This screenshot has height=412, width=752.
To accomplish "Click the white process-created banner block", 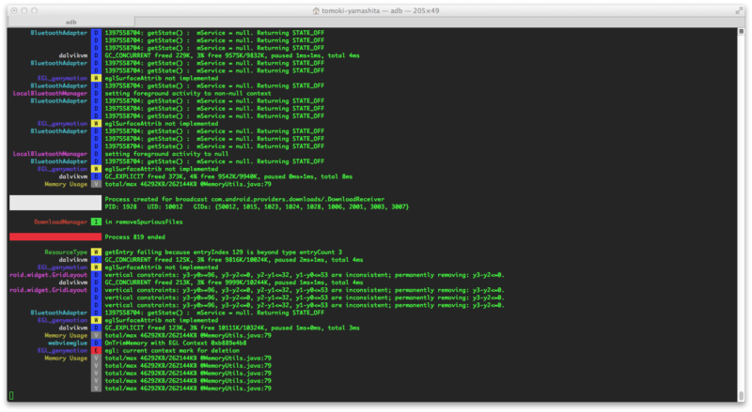I will [55, 203].
